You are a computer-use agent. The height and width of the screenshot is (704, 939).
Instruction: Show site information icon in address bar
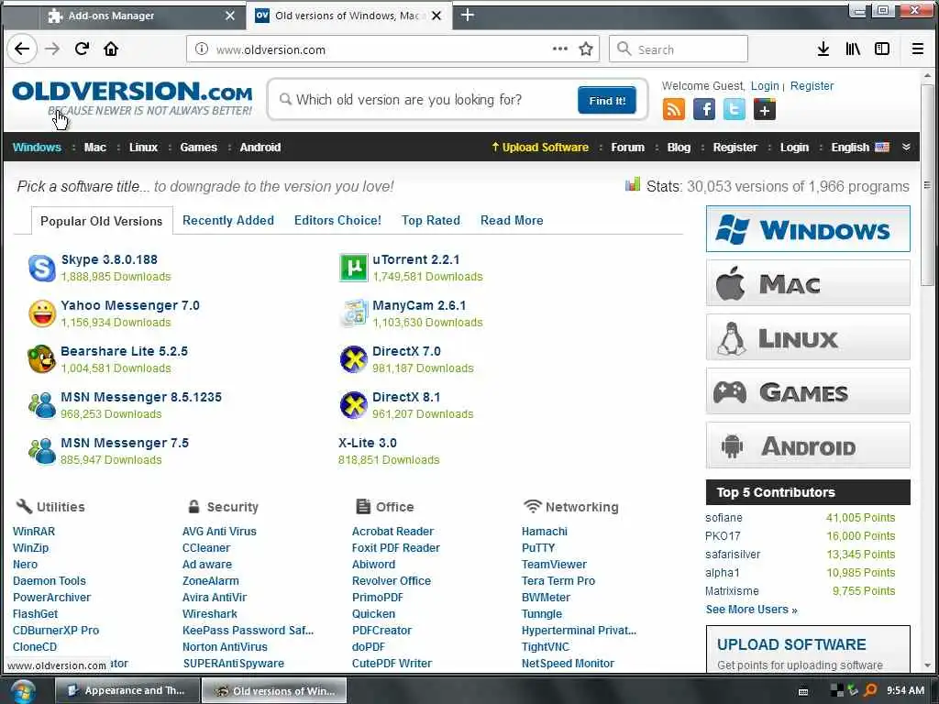click(202, 49)
